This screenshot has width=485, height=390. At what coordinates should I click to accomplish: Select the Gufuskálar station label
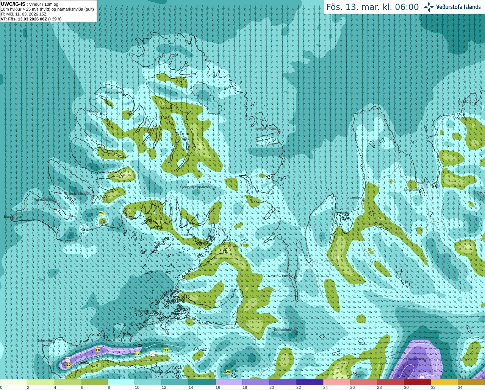pyautogui.click(x=44, y=340)
